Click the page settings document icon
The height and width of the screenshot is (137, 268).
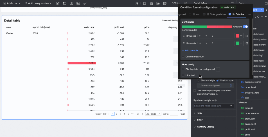tap(145, 3)
